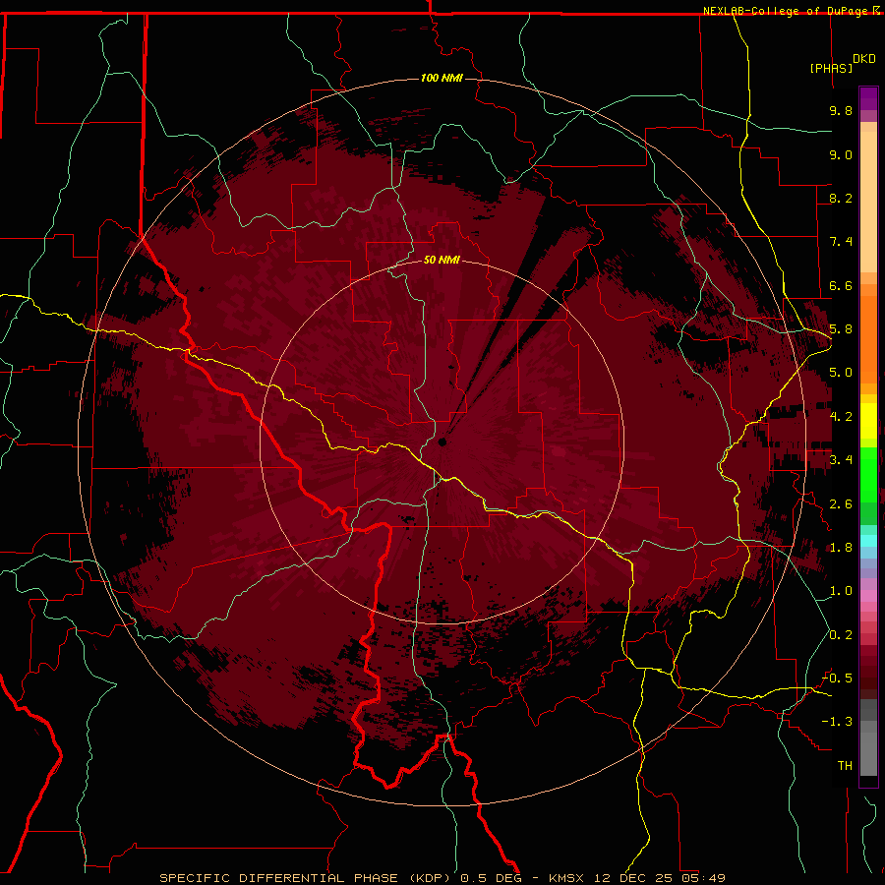
Task: Click the TH threshold legend label
Action: tap(845, 766)
